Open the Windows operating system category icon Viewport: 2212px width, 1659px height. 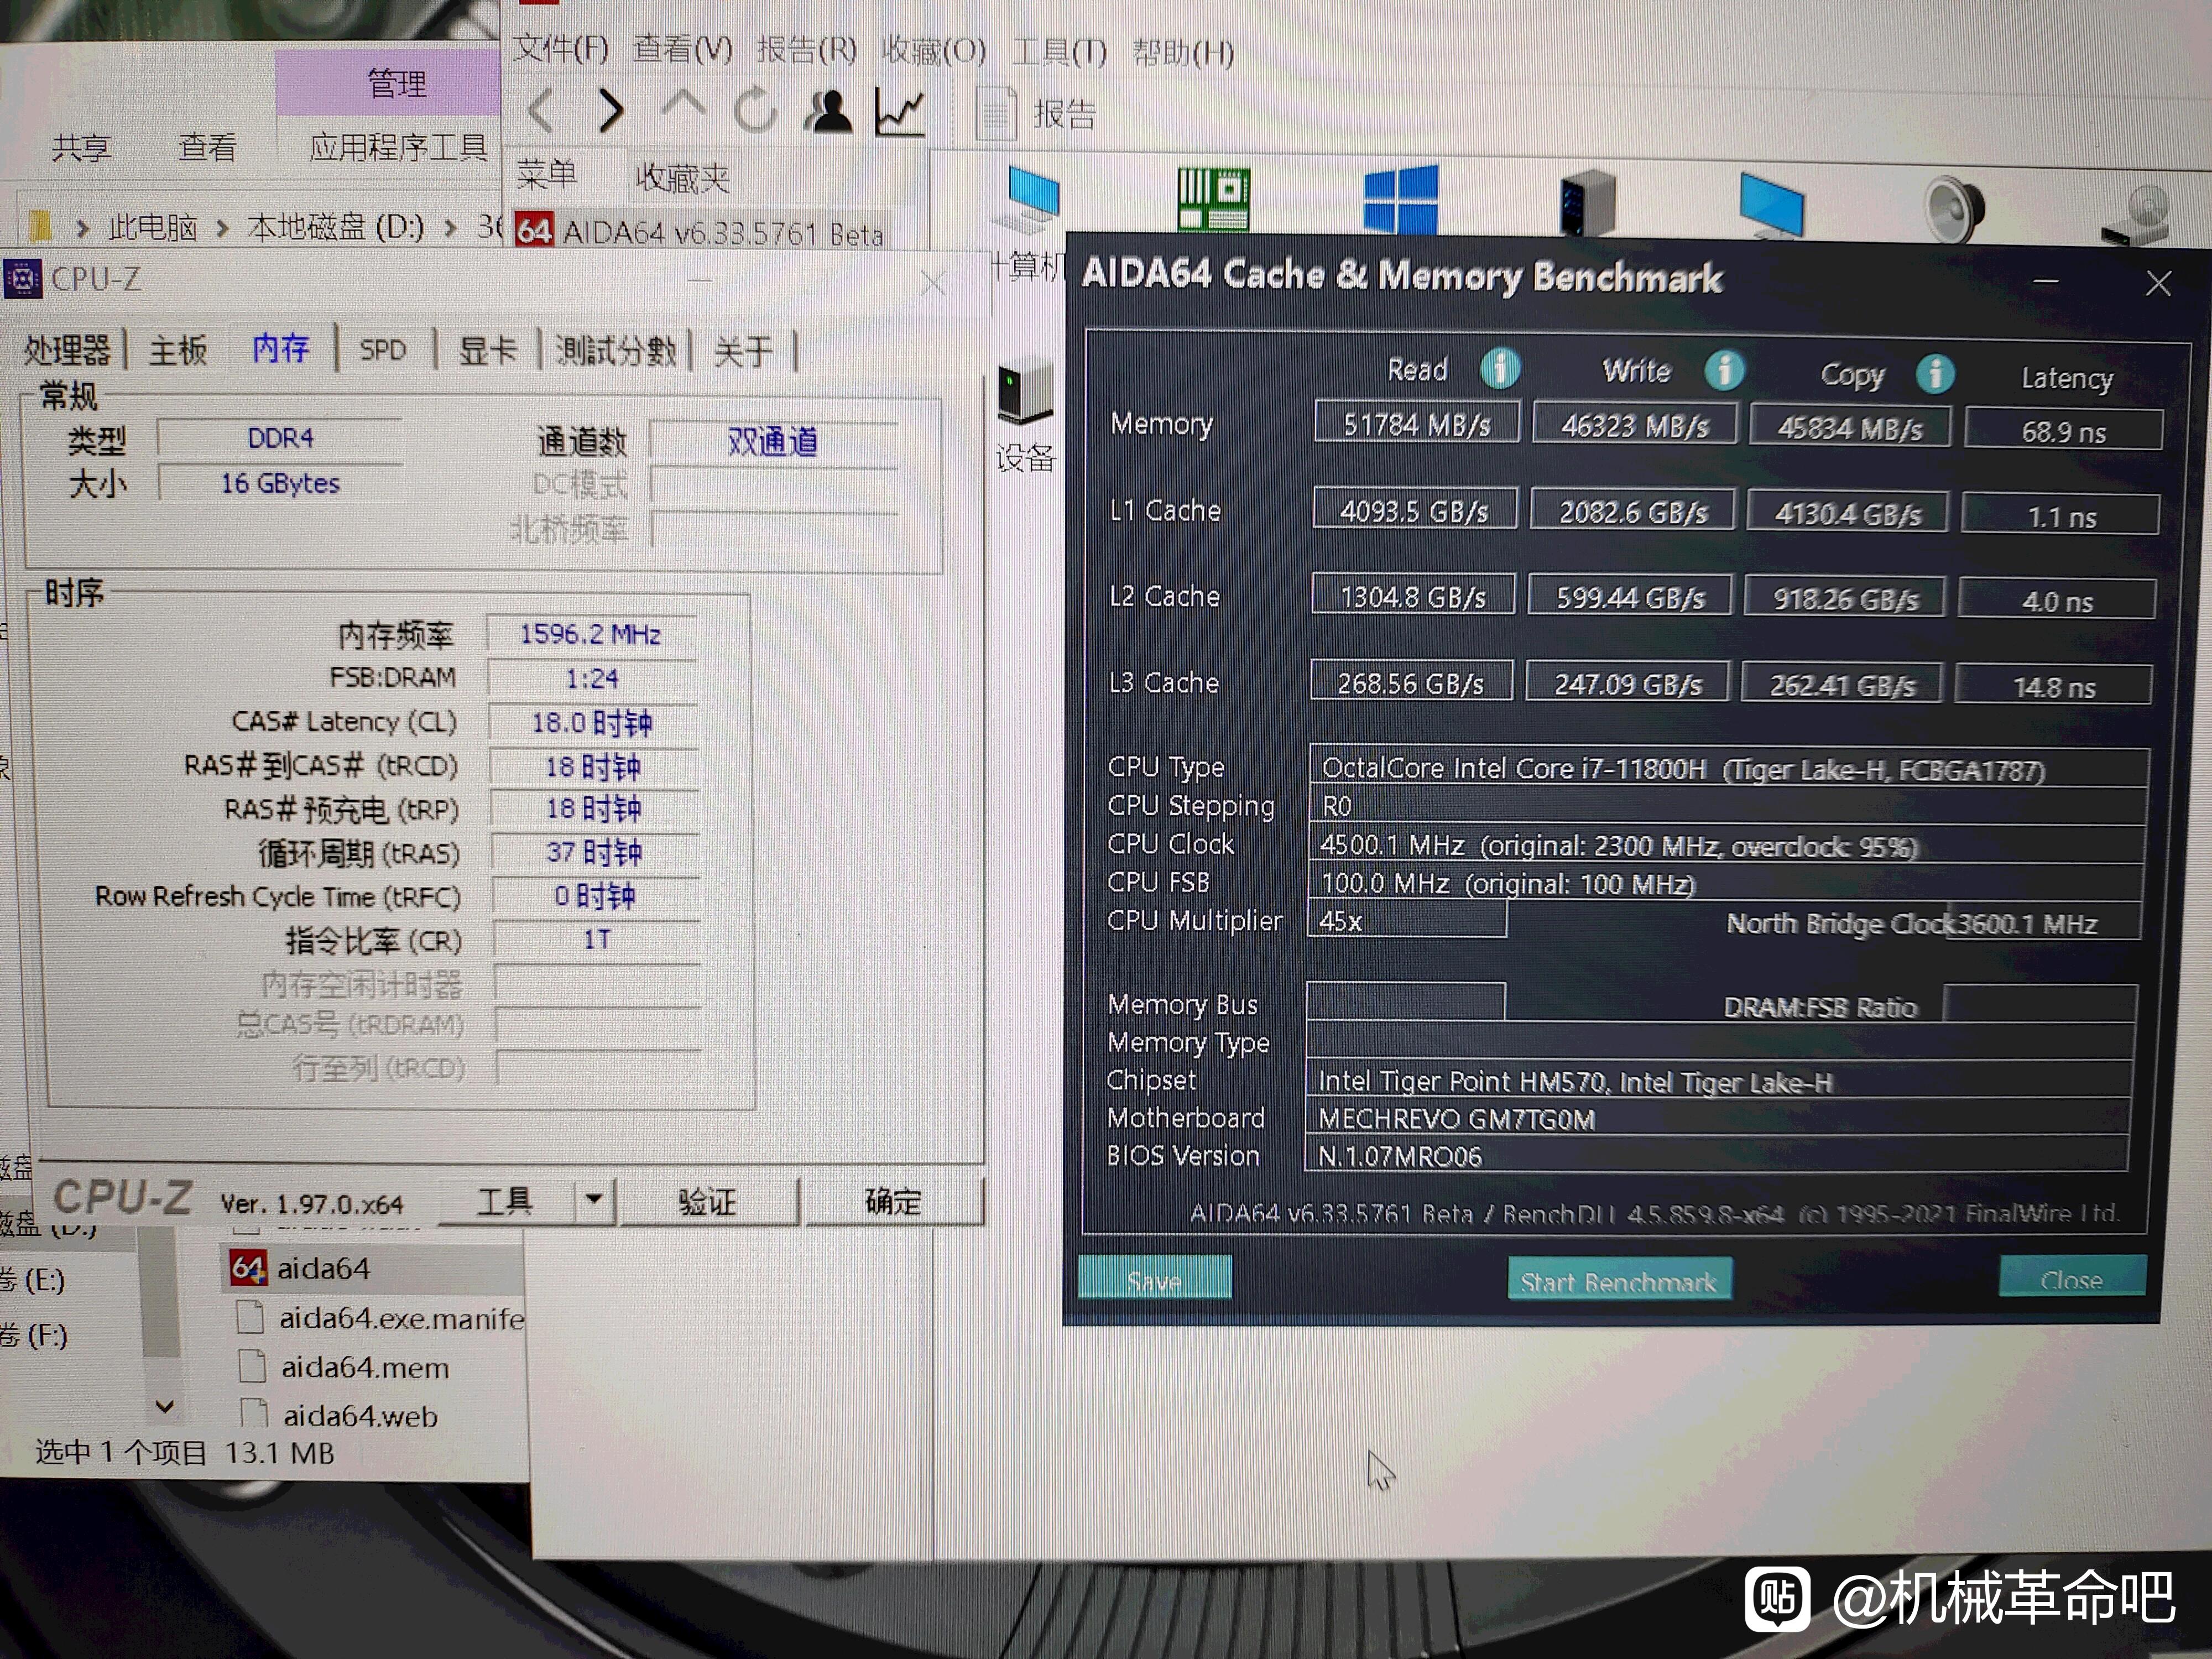(1400, 200)
